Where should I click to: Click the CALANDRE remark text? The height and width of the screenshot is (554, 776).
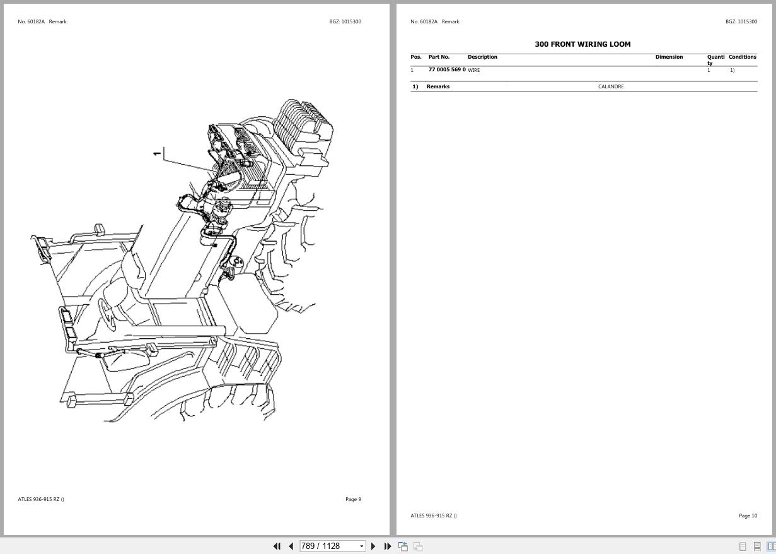click(x=611, y=86)
